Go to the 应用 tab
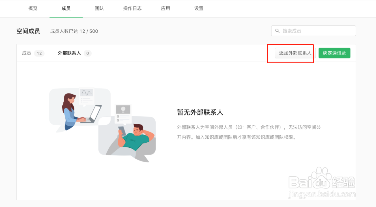376x207 pixels. 166,8
